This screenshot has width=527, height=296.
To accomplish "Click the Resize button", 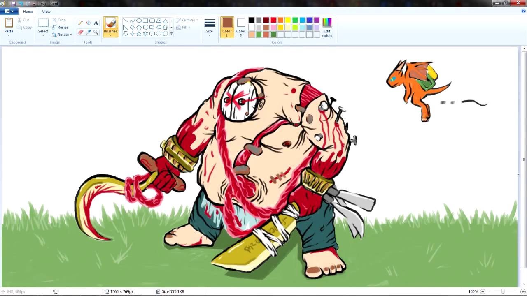I will 60,28.
